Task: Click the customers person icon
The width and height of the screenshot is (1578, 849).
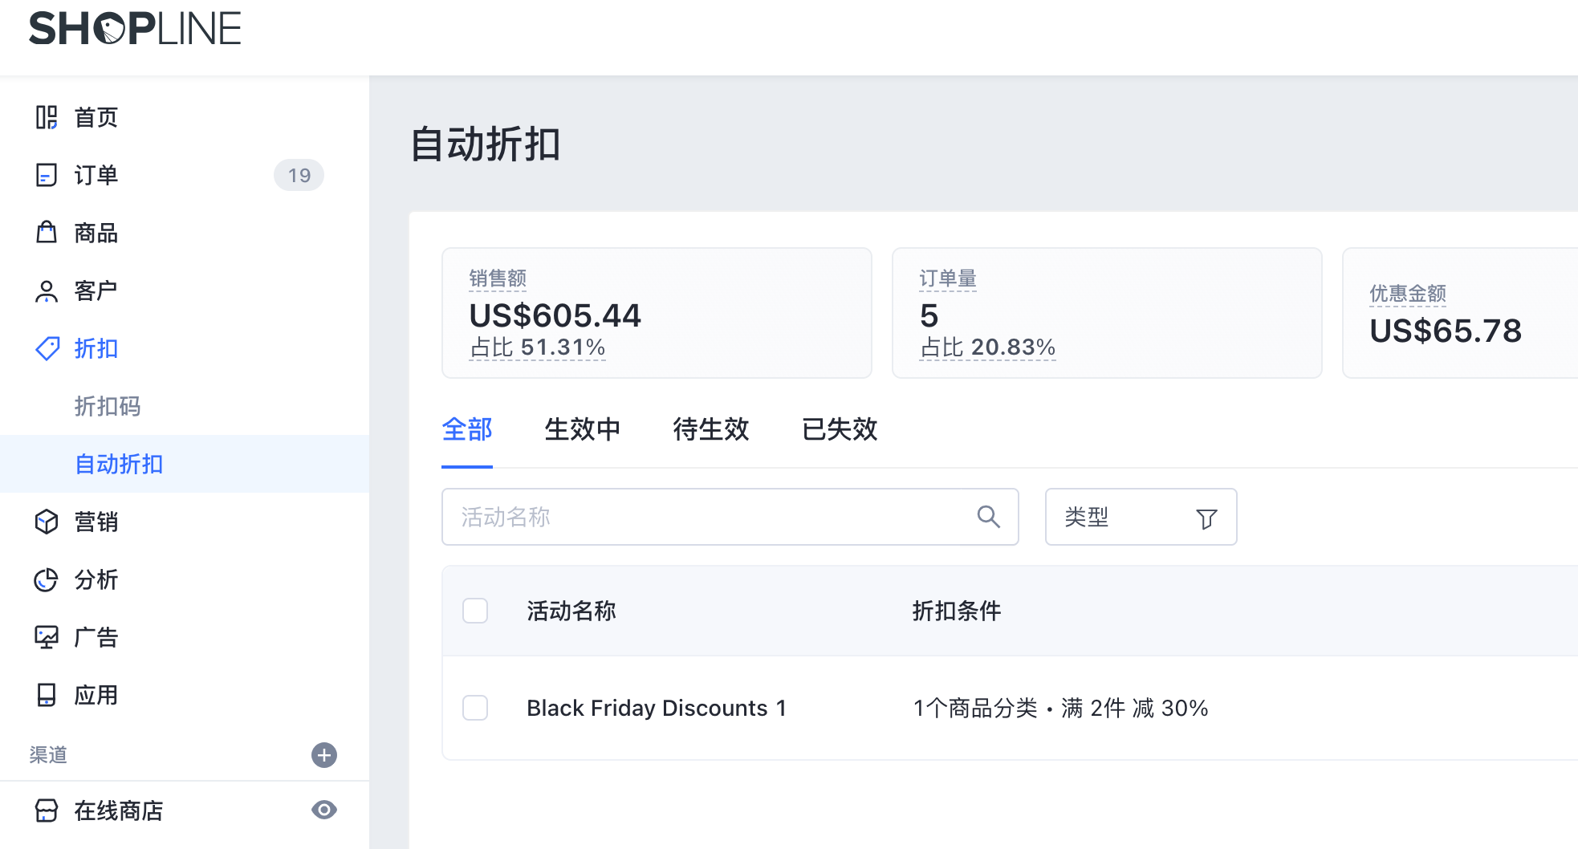Action: [47, 290]
